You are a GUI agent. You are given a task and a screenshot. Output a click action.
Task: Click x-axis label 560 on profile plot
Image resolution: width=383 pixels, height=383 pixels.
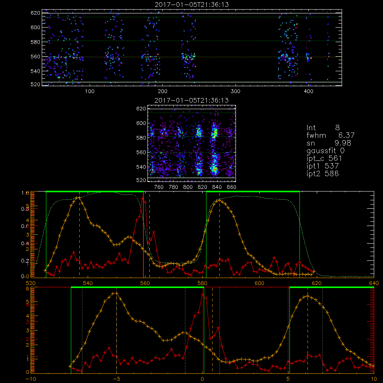(145, 283)
